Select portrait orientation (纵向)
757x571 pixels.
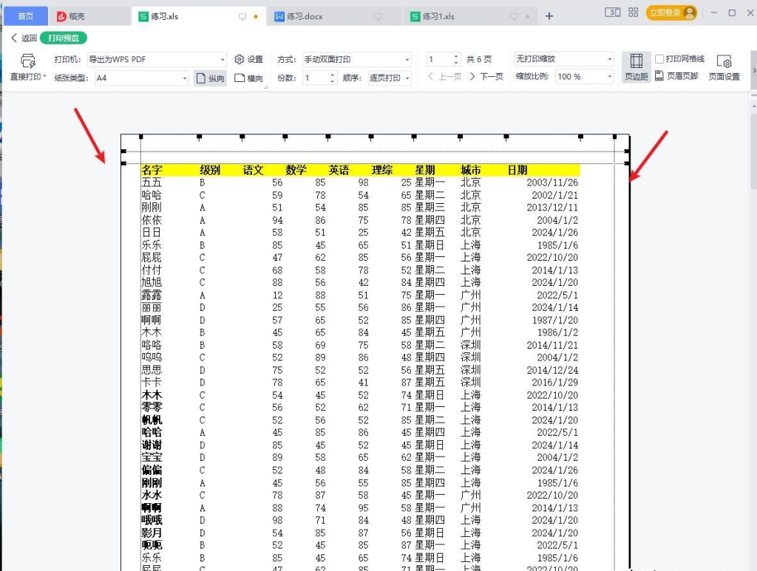tap(211, 78)
